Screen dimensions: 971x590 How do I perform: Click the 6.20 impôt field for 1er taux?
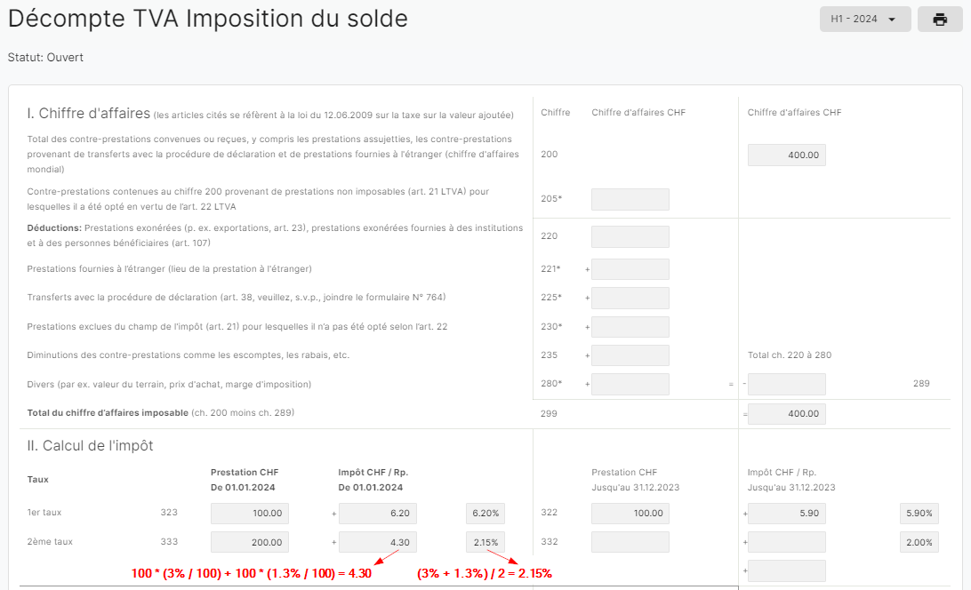click(378, 514)
